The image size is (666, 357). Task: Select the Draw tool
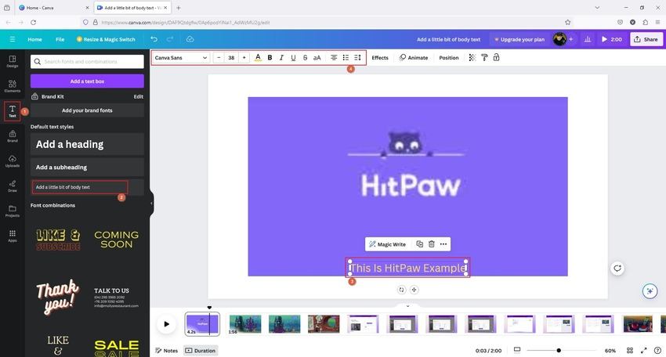(x=13, y=186)
